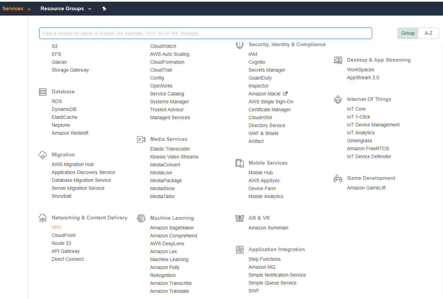The height and width of the screenshot is (299, 443).
Task: Open AppStream 2.0
Action: 363,78
